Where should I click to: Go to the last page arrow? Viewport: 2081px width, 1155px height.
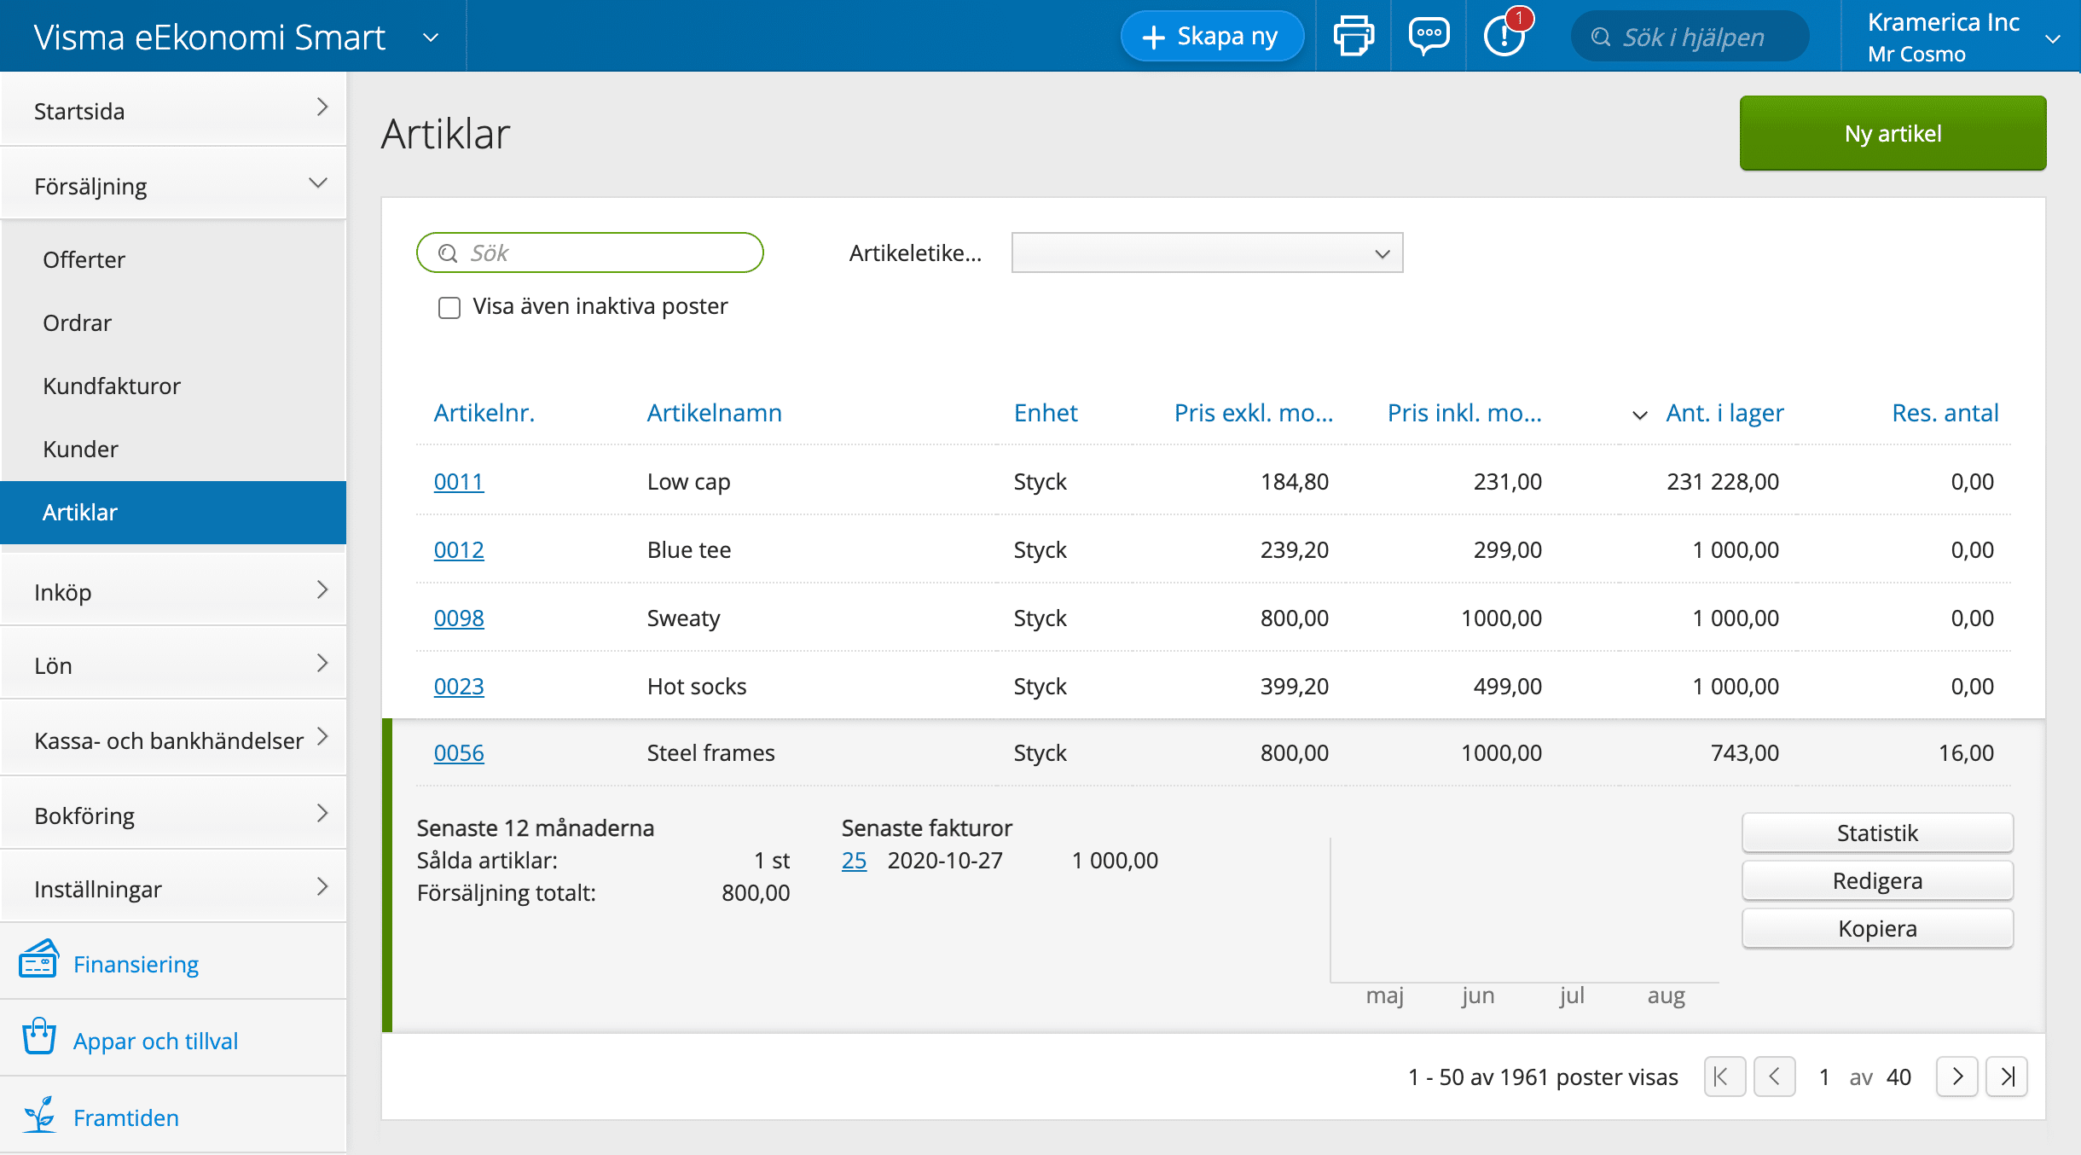click(x=2007, y=1077)
